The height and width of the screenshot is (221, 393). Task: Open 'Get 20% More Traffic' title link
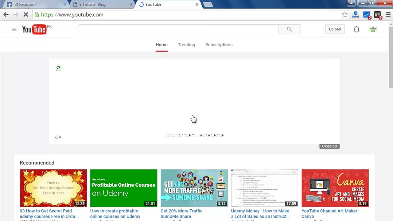click(183, 214)
